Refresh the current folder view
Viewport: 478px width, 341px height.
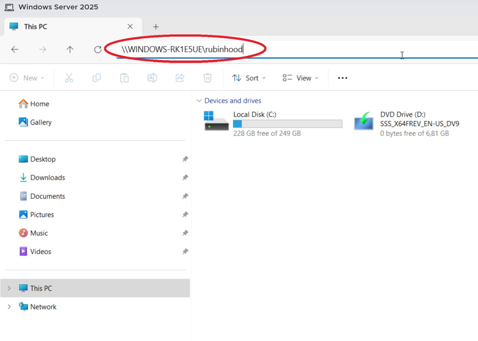point(98,49)
